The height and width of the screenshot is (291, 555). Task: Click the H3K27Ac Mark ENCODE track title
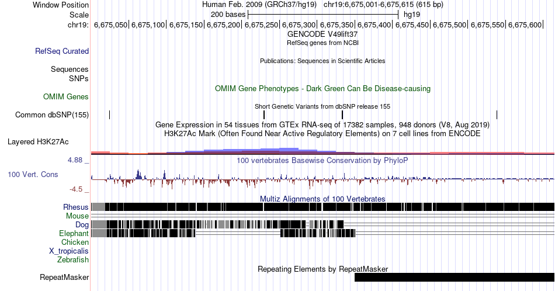pos(322,133)
